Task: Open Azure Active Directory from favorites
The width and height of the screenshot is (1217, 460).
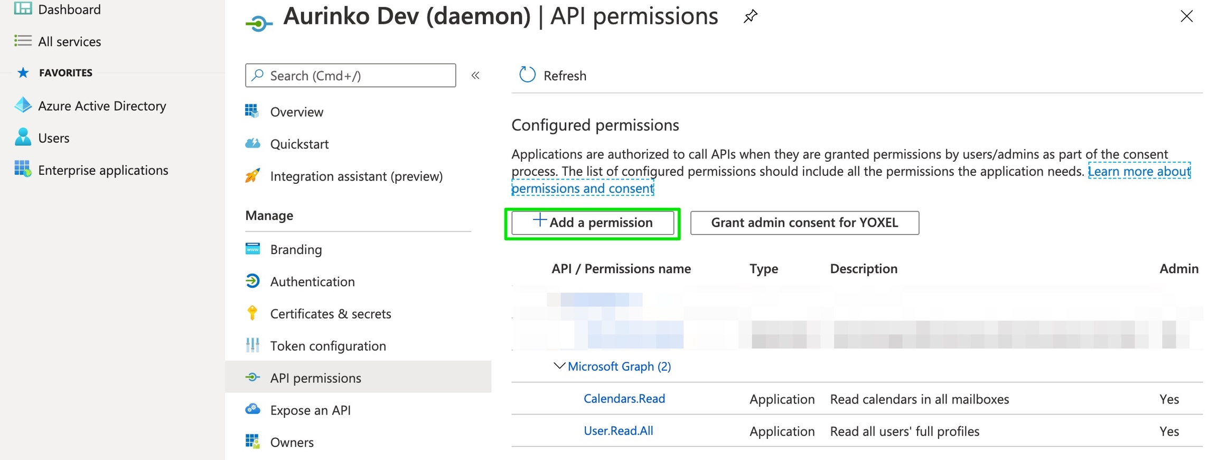Action: (102, 106)
